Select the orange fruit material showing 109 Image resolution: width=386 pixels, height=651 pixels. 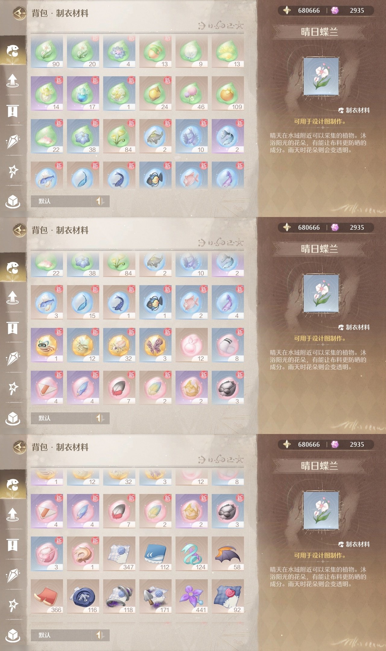228,94
